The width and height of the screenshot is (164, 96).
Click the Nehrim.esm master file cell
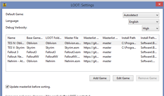pyautogui.click(x=72, y=61)
